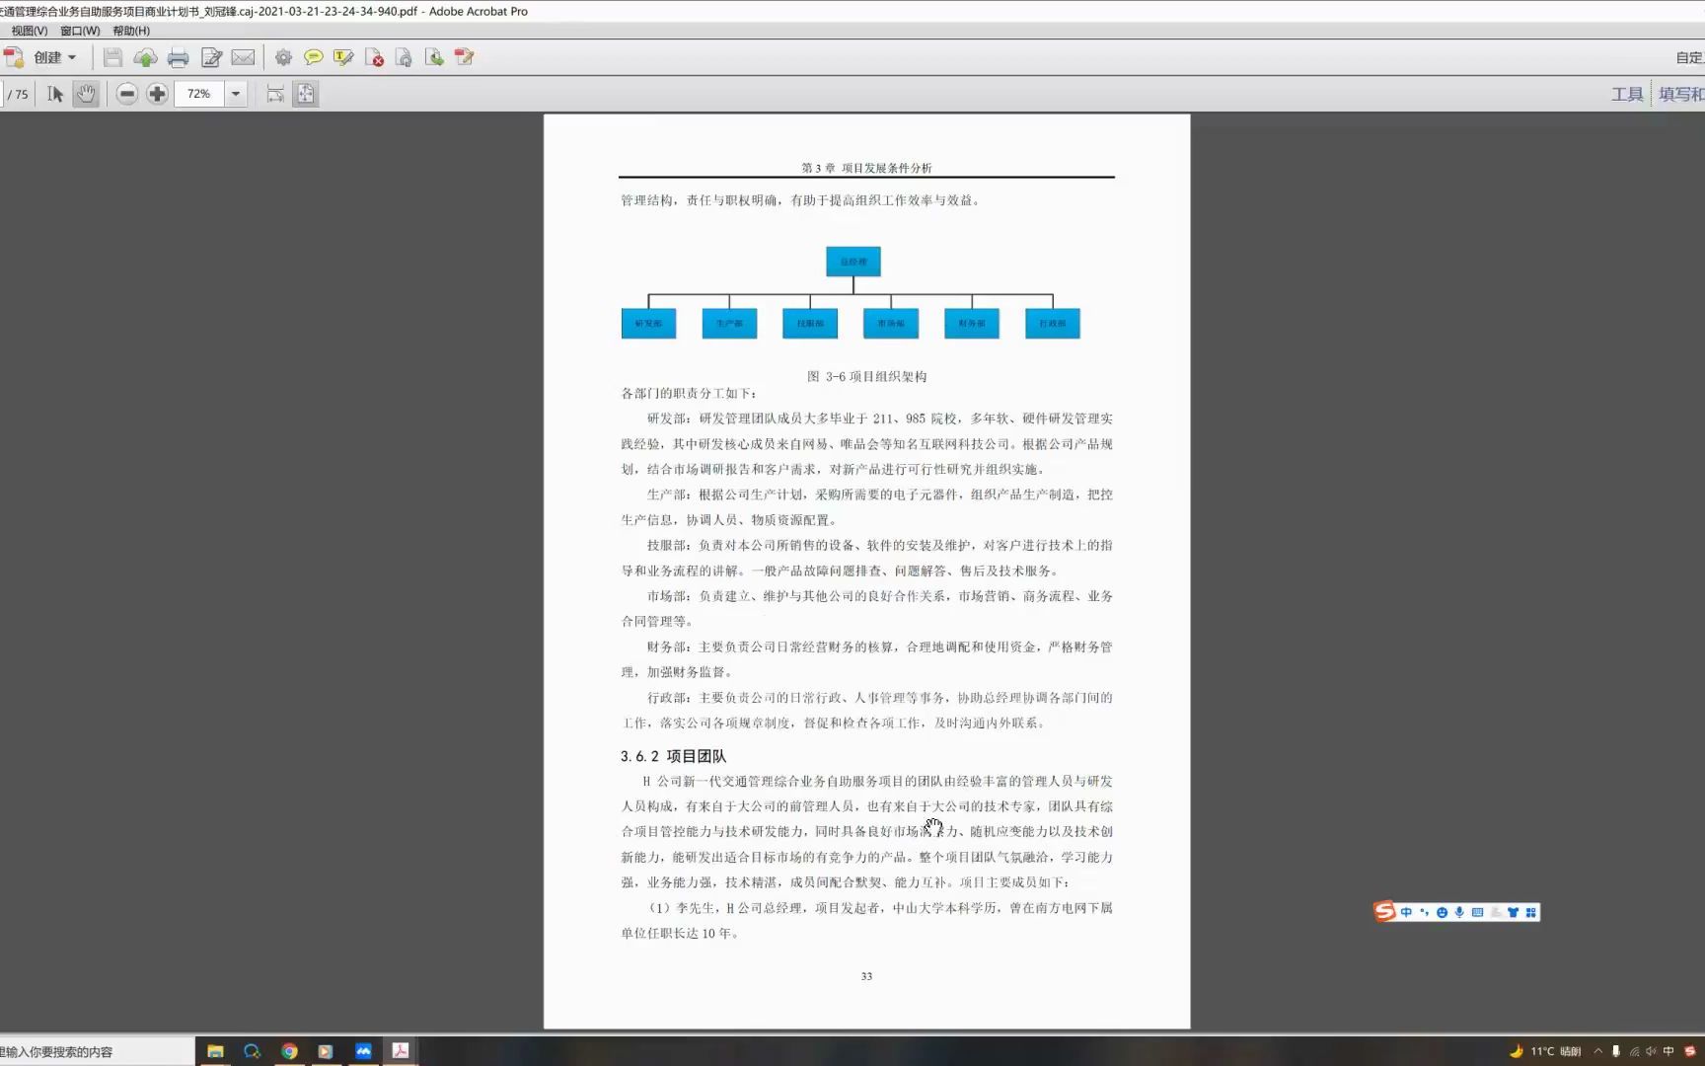This screenshot has width=1705, height=1066.
Task: Click the 3.6.2 项目团队 heading
Action: click(673, 756)
